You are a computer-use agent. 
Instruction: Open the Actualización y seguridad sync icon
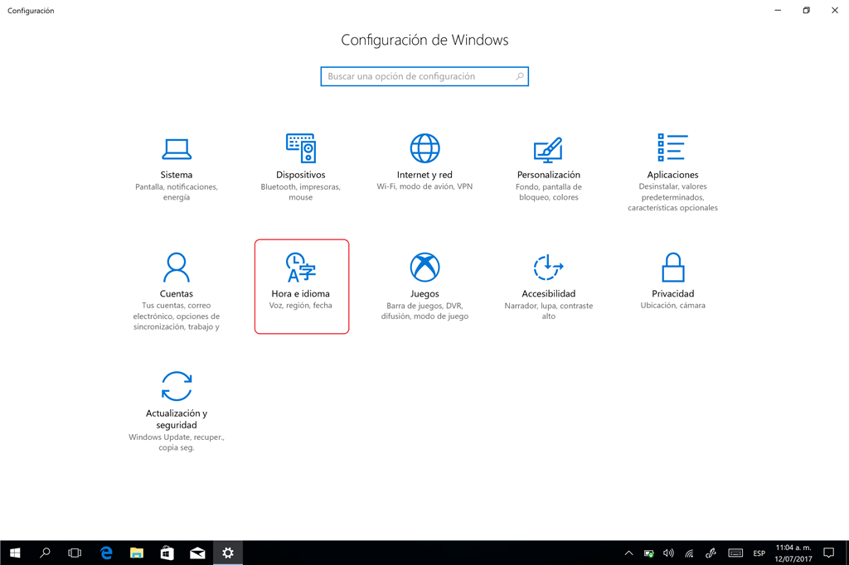pos(177,386)
